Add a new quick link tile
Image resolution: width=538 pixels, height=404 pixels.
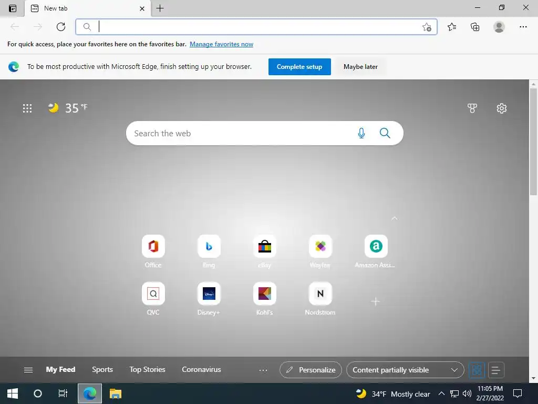375,301
